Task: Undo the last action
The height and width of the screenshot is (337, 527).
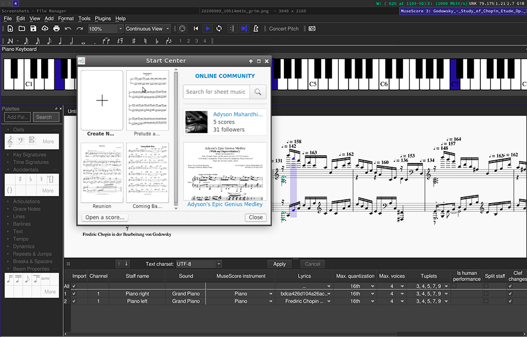Action: coord(68,29)
